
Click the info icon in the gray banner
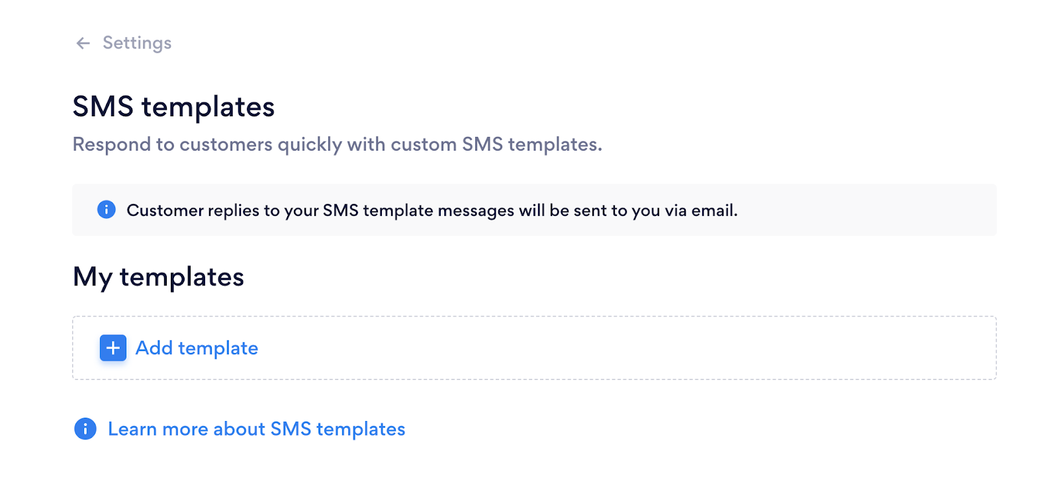(x=107, y=209)
